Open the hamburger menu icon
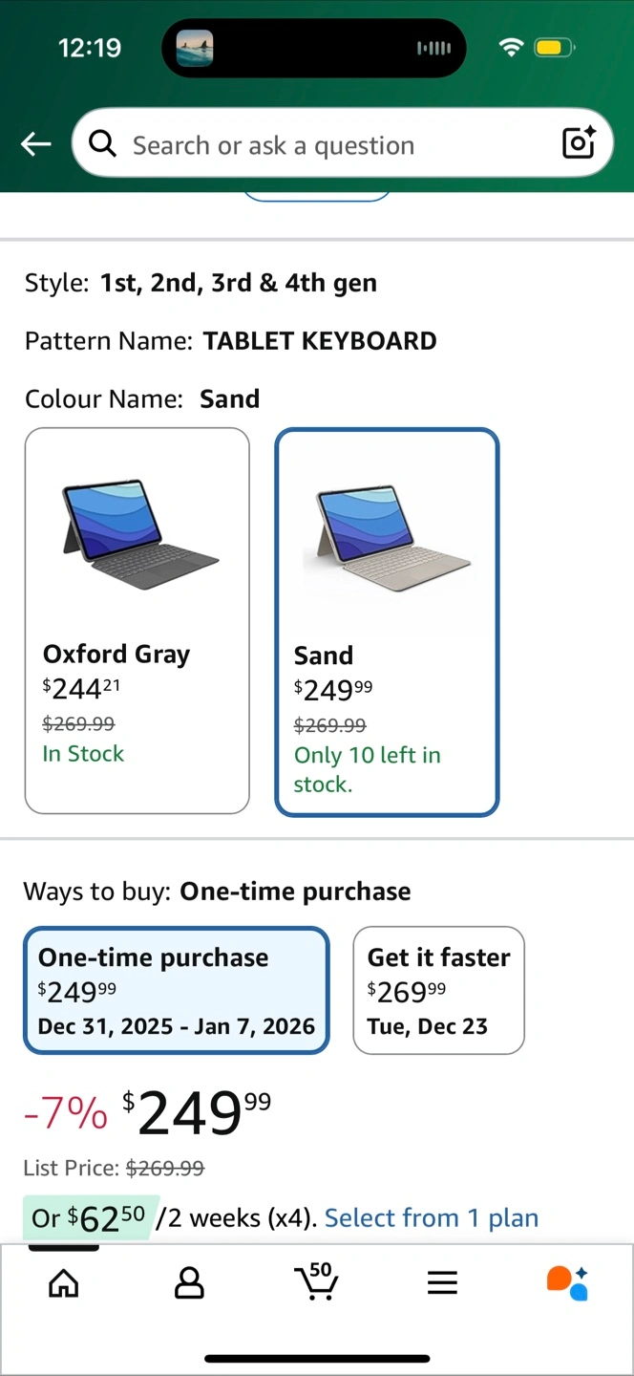Image resolution: width=634 pixels, height=1376 pixels. pos(442,1282)
